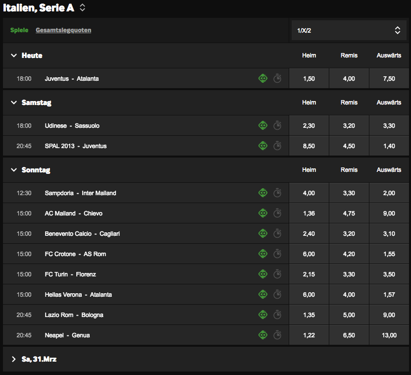Switch to the Gesamtsiegquoten tab
Image resolution: width=411 pixels, height=375 pixels.
coord(63,30)
